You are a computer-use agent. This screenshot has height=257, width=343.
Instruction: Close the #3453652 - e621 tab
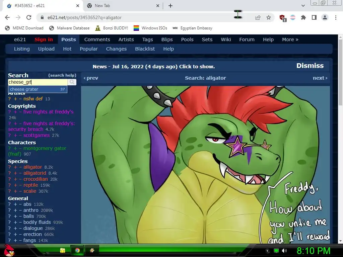[x=78, y=6]
